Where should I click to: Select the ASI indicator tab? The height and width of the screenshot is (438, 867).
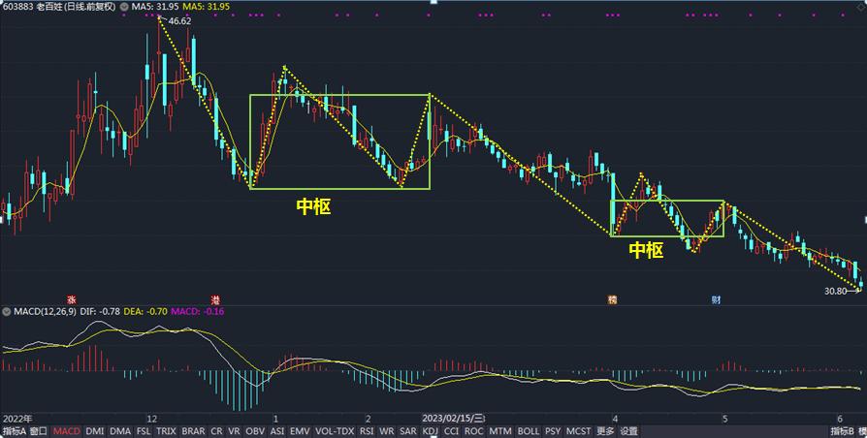point(277,431)
